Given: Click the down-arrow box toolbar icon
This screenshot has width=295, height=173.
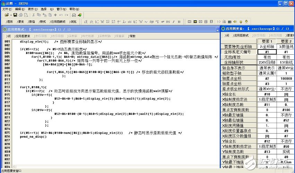Looking at the screenshot, I should (206, 22).
